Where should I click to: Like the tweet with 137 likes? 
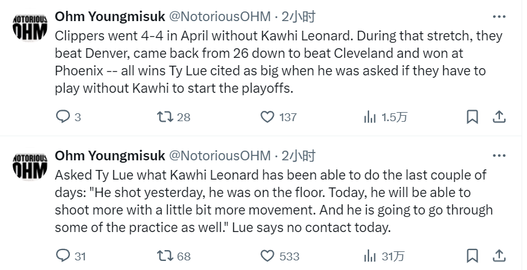279,117
